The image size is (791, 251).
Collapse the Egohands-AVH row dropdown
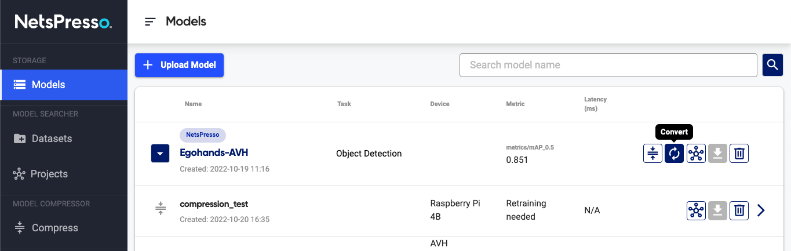coord(161,154)
